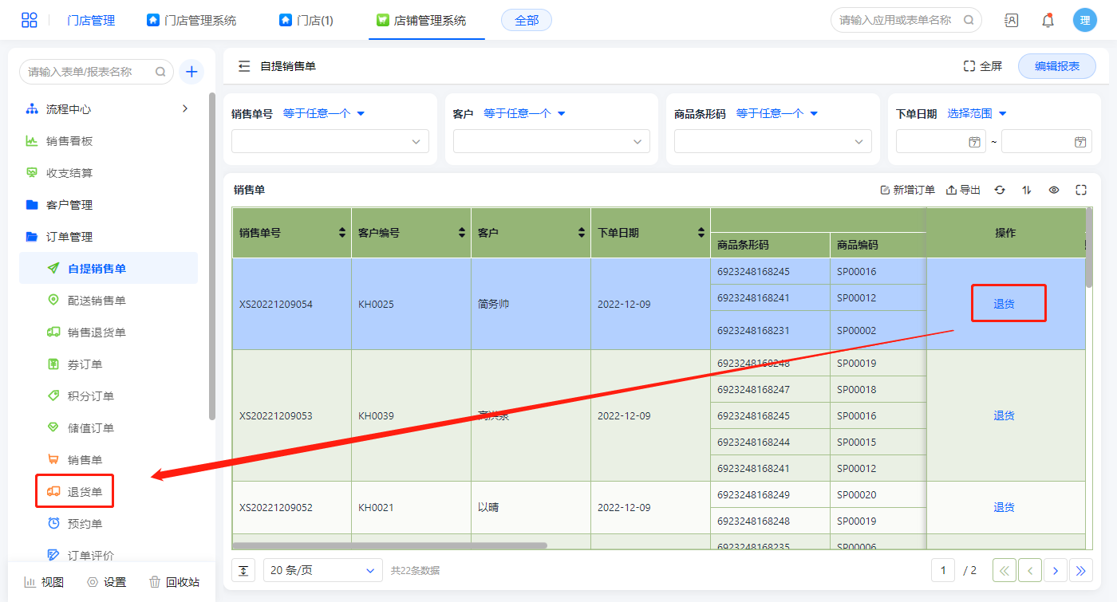
Task: Click the 下单日期 start date field
Action: (x=940, y=142)
